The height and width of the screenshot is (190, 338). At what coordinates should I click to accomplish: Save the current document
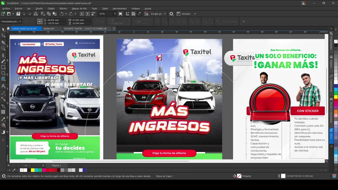coord(18,14)
